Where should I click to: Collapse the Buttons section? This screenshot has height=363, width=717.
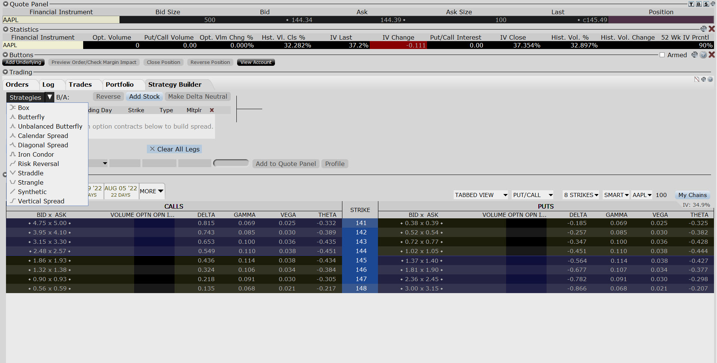point(6,55)
